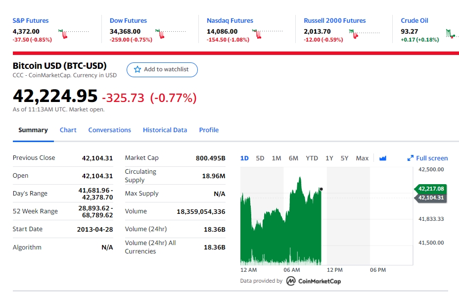Click the price change -325.73 (-0.77%)
This screenshot has width=459, height=300.
point(149,98)
